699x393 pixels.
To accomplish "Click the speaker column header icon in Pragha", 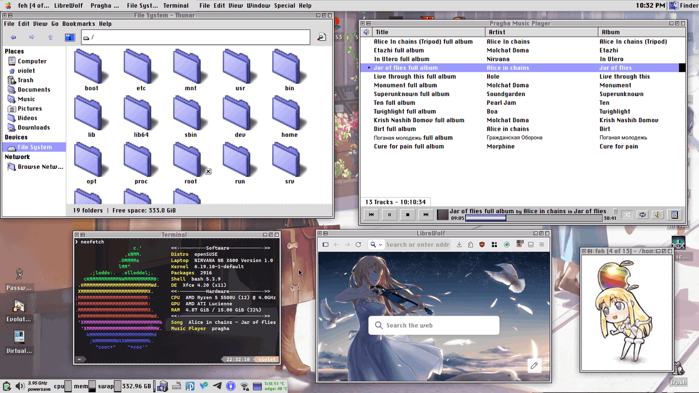I will pos(366,32).
